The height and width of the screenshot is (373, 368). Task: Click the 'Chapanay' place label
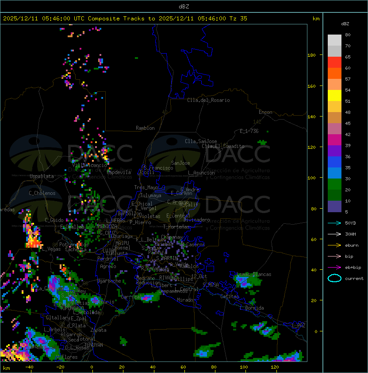(172, 237)
